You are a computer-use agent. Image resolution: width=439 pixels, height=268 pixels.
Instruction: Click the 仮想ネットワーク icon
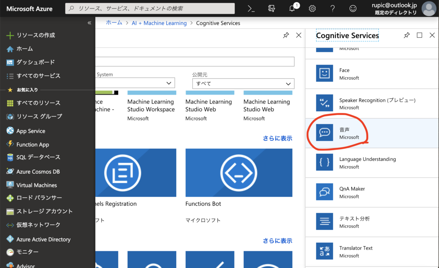click(10, 225)
